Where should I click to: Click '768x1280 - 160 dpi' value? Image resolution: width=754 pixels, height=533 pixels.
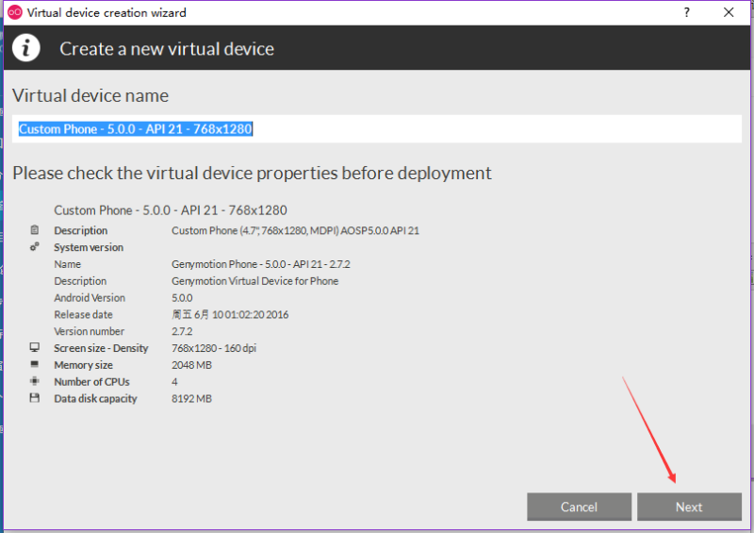214,348
